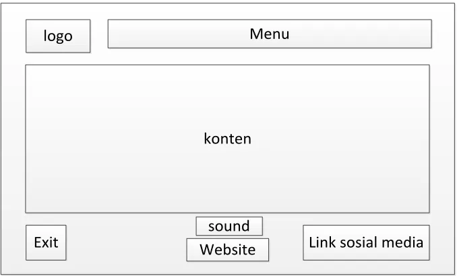Quit using the Exit box
This screenshot has height=276, width=457.
46,242
